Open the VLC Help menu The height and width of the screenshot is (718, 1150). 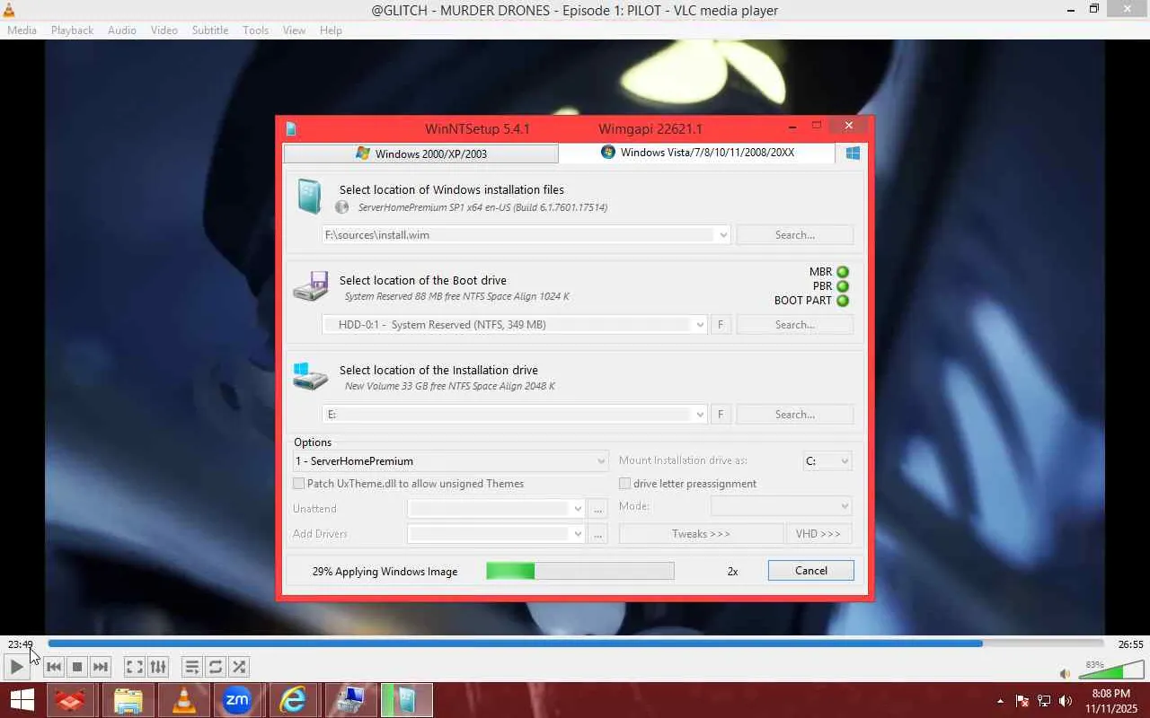[331, 30]
